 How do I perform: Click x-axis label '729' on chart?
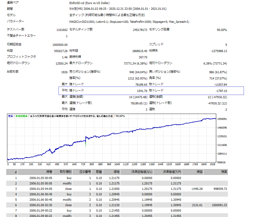pyautogui.click(x=83, y=164)
